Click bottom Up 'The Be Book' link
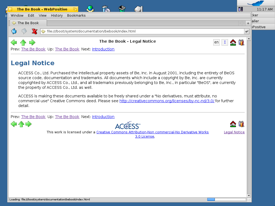The image size is (275, 206). [x=67, y=117]
